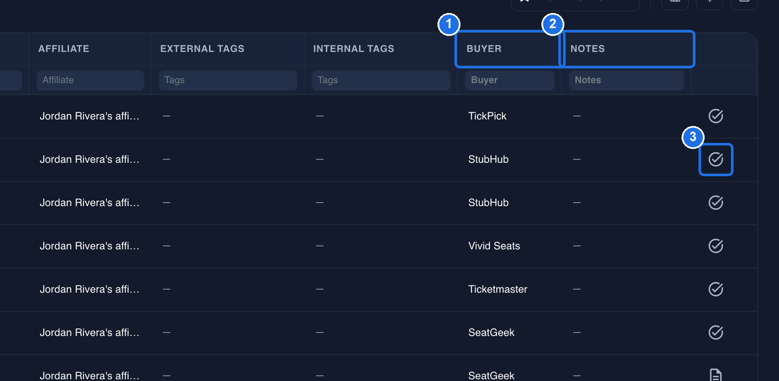Focus the Buyer filter input
The image size is (779, 381).
tap(509, 80)
